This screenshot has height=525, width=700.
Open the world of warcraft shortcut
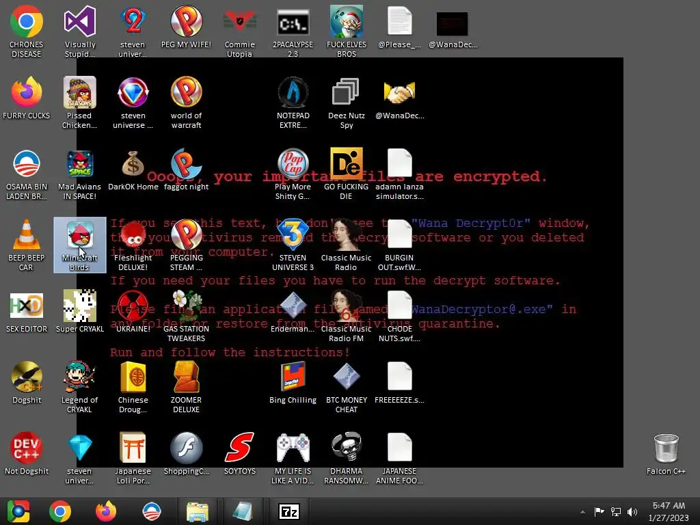(186, 92)
